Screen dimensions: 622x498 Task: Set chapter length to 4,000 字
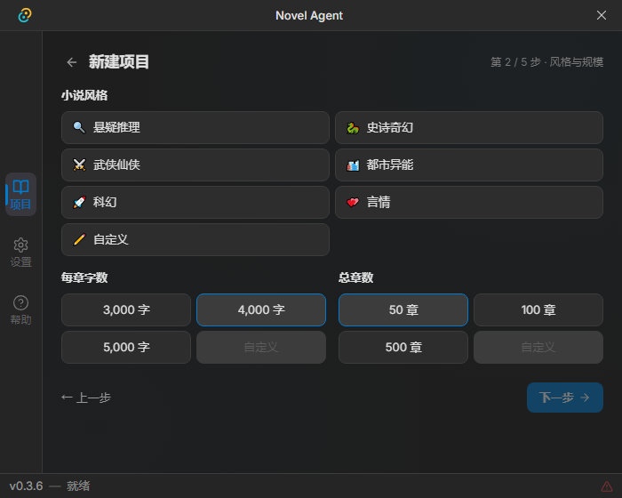261,309
